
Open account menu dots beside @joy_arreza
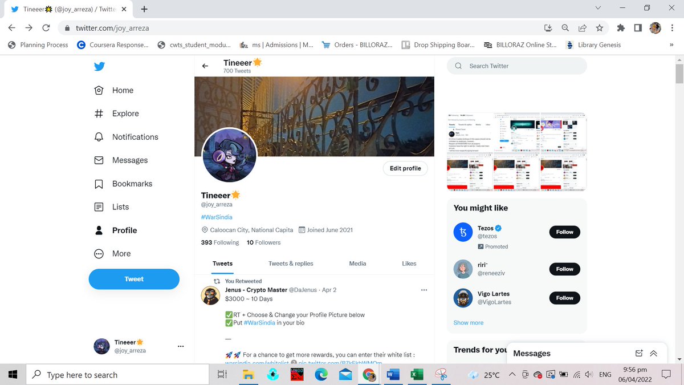pos(181,346)
